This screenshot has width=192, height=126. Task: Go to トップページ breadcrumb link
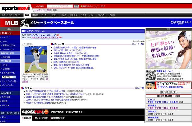[40, 10]
